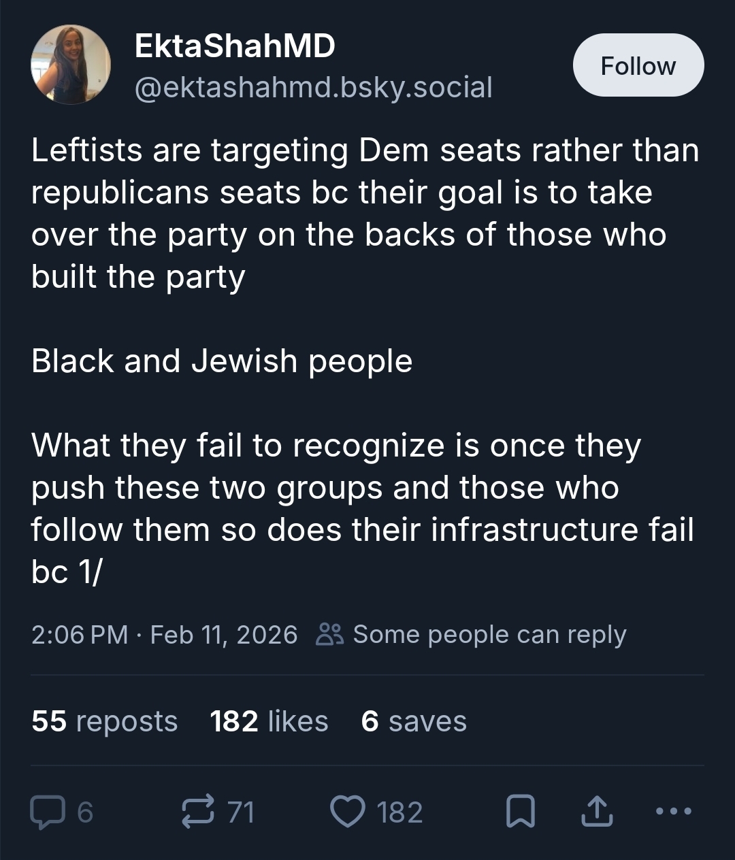The width and height of the screenshot is (735, 860).
Task: Open the reply speech bubble icon
Action: (x=46, y=812)
